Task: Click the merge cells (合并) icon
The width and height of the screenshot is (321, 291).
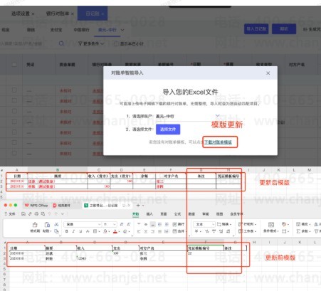Action: [x=179, y=231]
